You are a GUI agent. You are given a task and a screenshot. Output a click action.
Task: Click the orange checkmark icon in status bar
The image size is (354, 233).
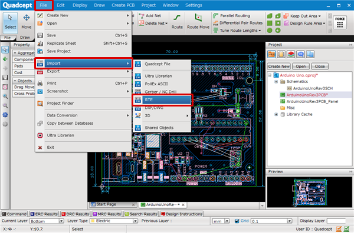[339, 229]
